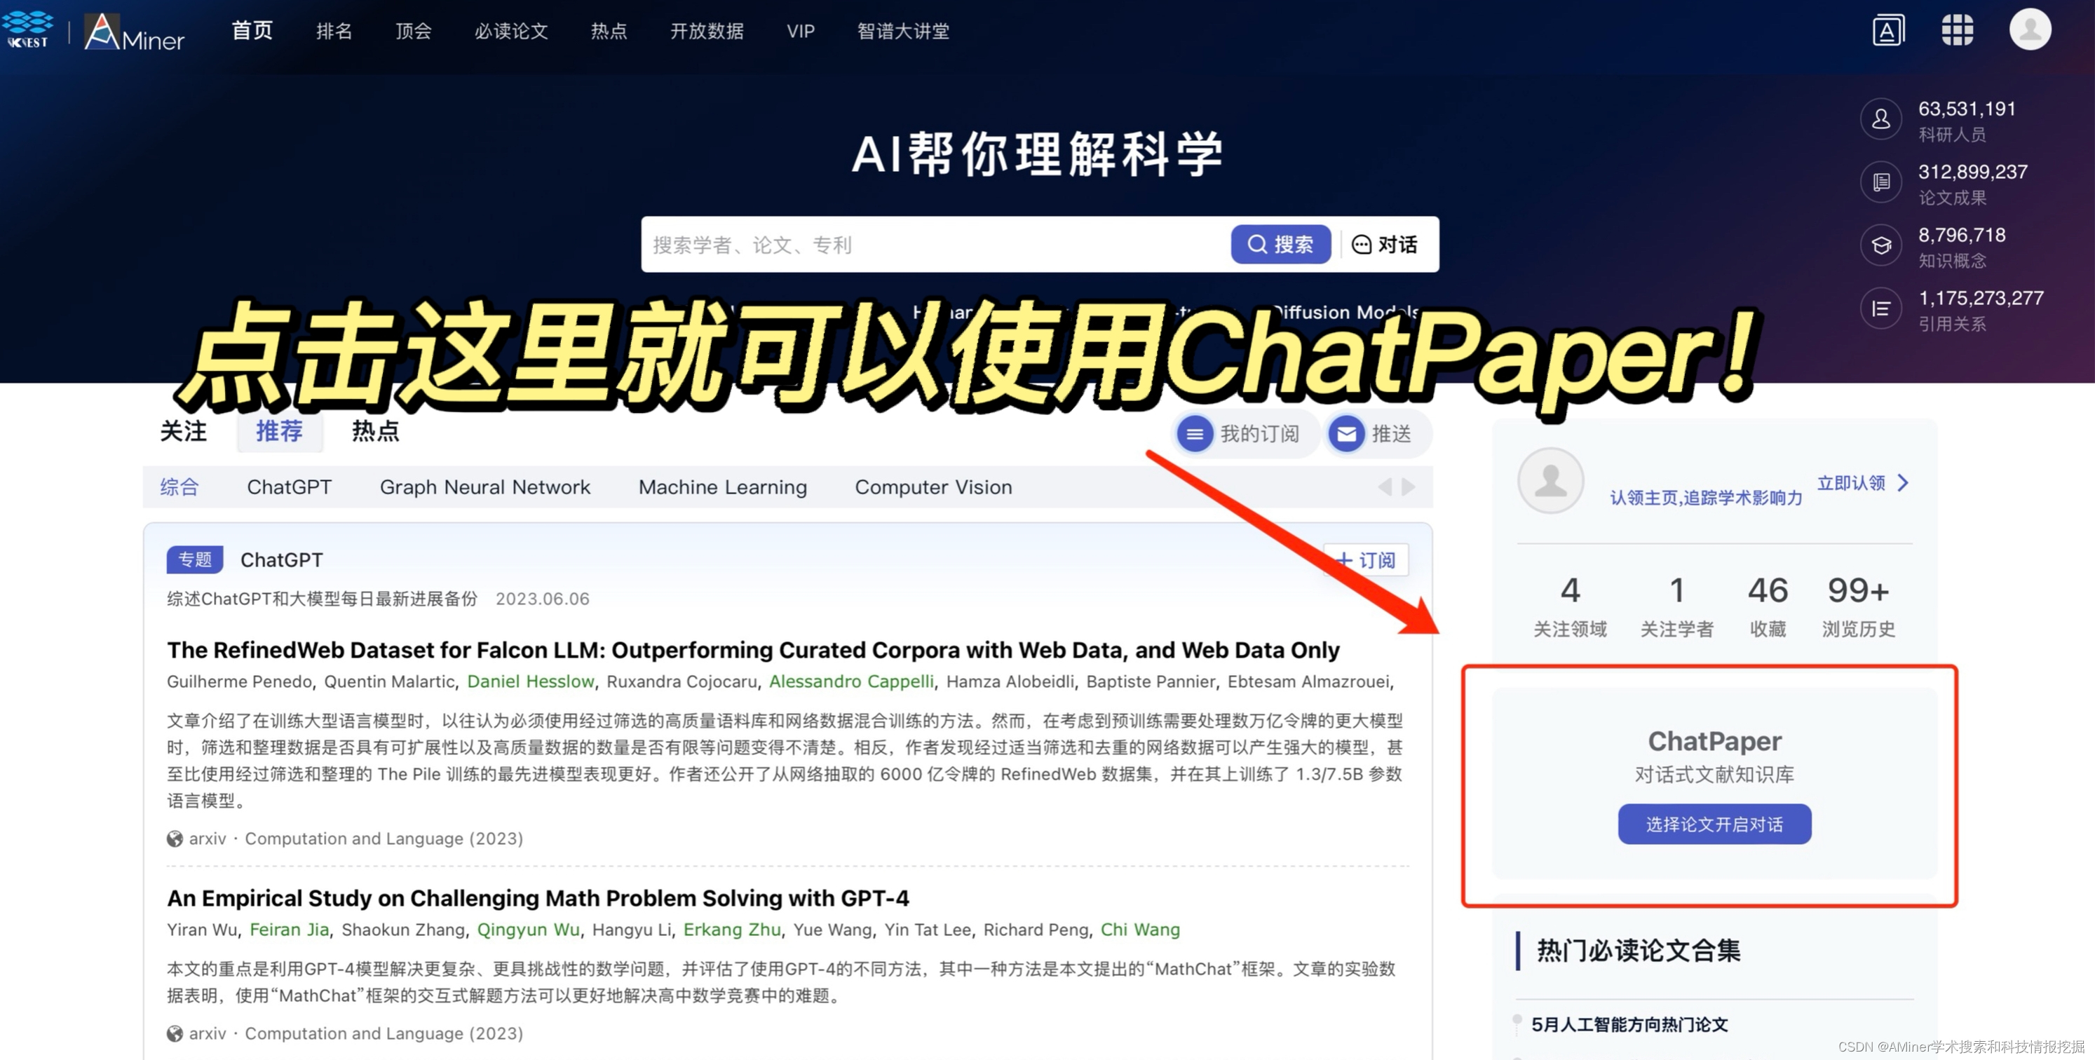Open VIP in the top navigation
The height and width of the screenshot is (1060, 2095).
coord(800,31)
